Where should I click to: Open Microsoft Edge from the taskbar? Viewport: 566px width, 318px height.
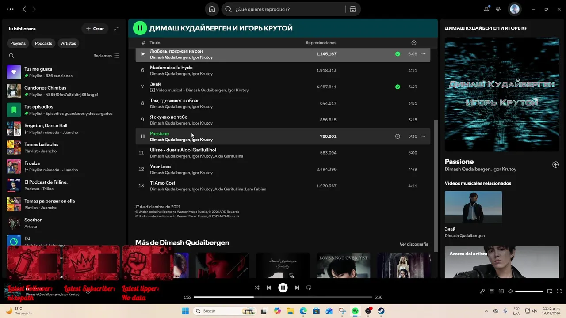coord(303,311)
